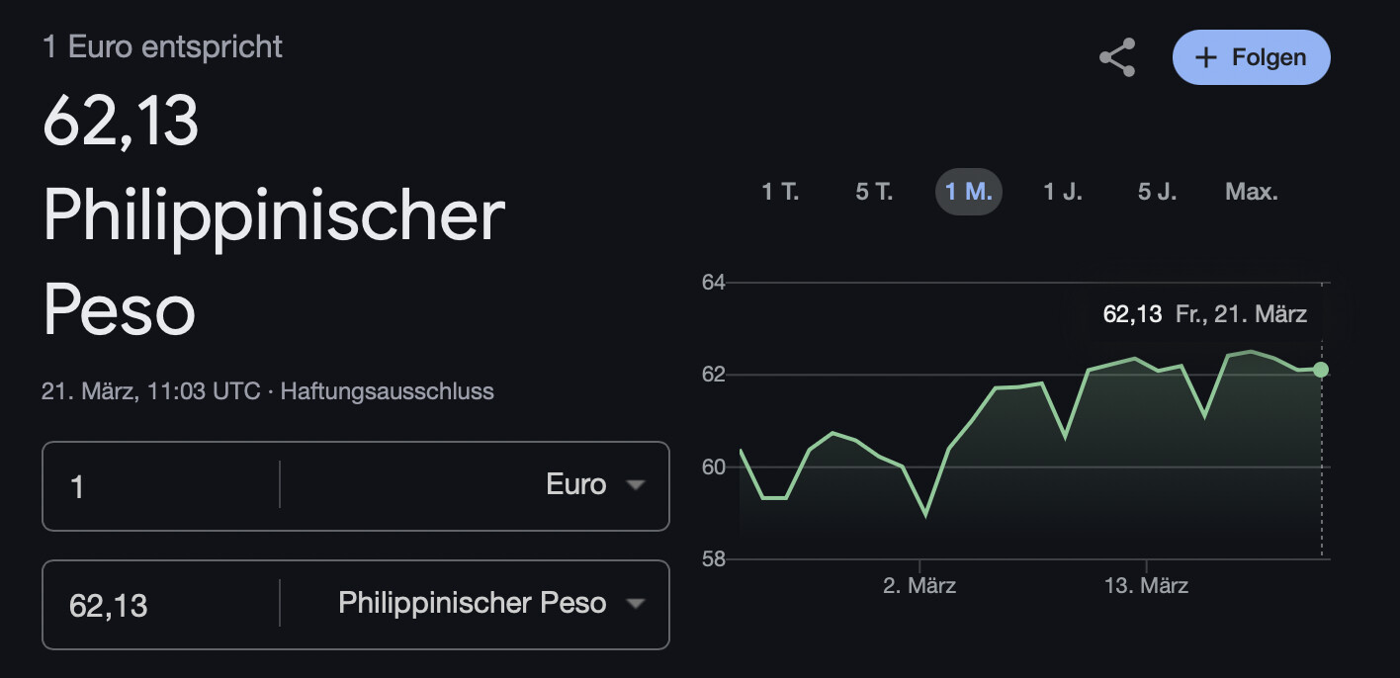Switch chart to 1 J. range
This screenshot has height=678, width=1400.
click(x=1063, y=192)
